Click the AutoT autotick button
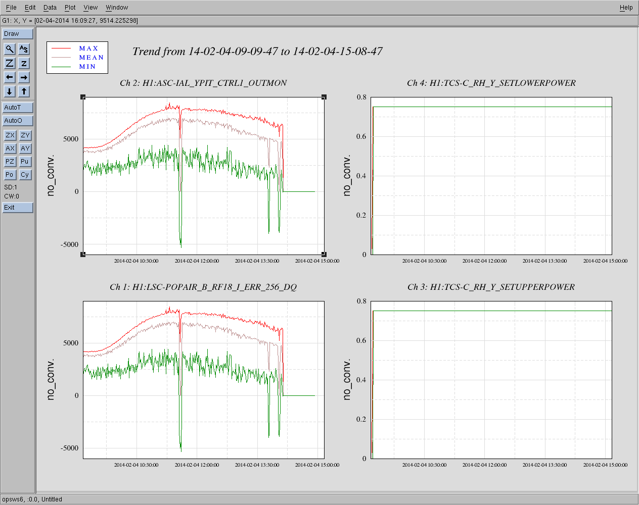This screenshot has height=505, width=639. click(18, 108)
